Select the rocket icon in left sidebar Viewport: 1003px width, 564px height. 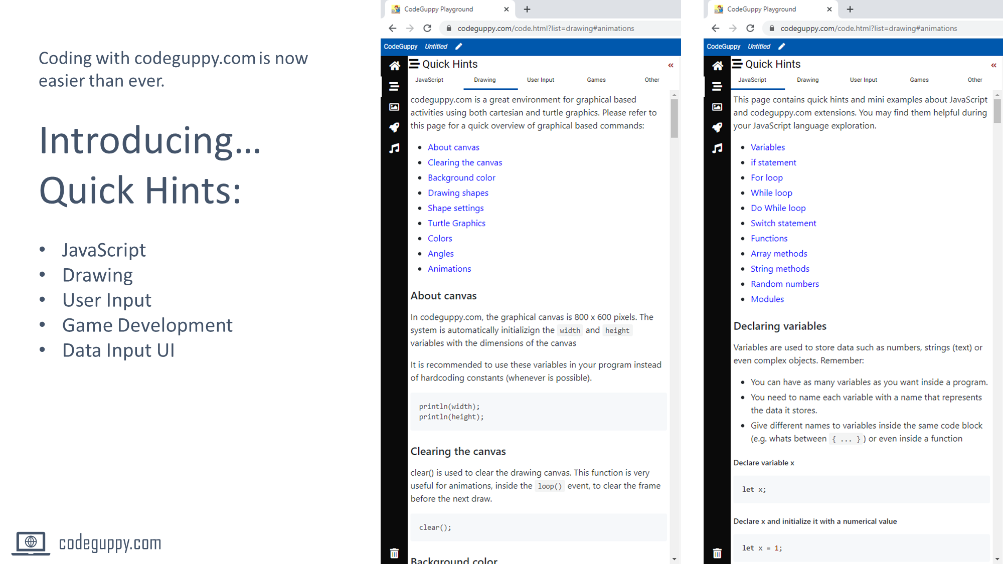click(x=394, y=127)
